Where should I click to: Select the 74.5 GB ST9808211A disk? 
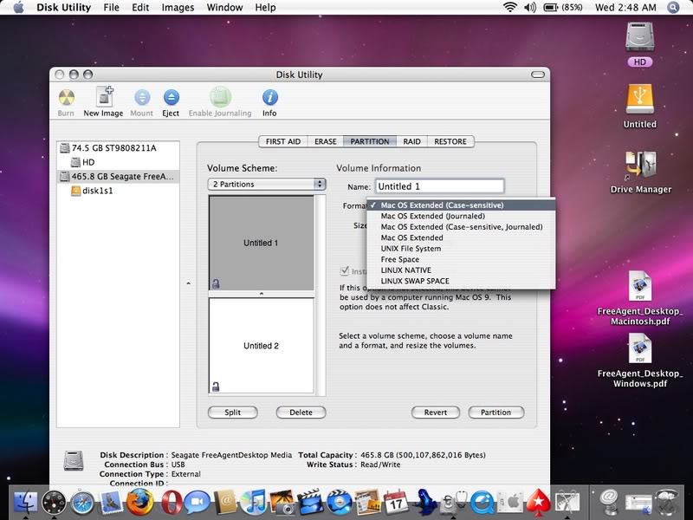(118, 148)
